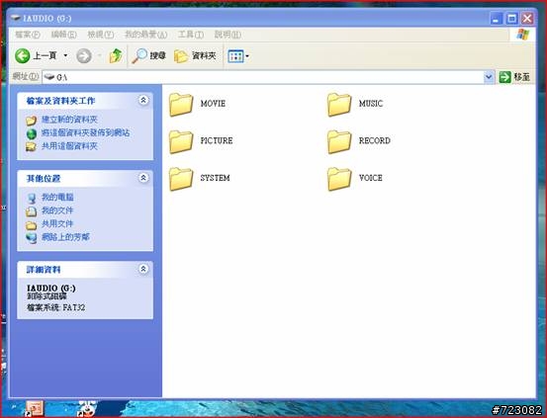Collapse the 檔案及資料夾工作 panel
The image size is (547, 418).
tap(143, 101)
